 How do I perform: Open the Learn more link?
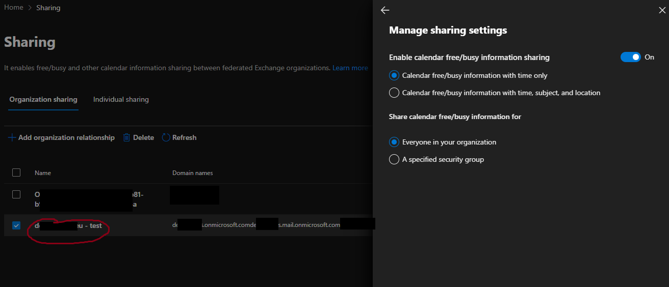350,68
